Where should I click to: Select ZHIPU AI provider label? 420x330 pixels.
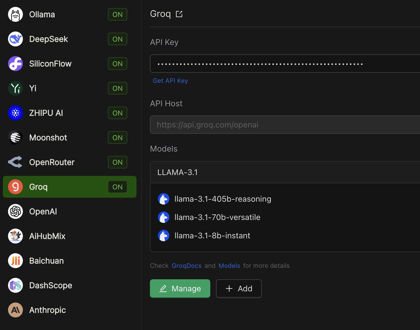click(x=46, y=113)
